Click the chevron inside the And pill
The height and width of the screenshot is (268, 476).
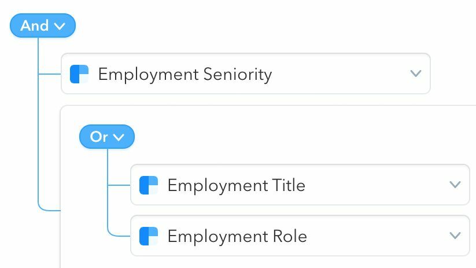[59, 25]
